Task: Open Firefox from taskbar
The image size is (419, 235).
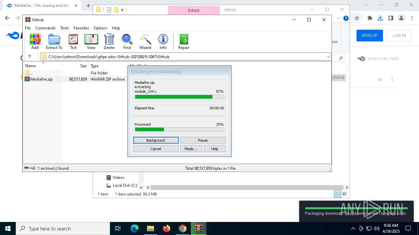Action: click(x=167, y=228)
